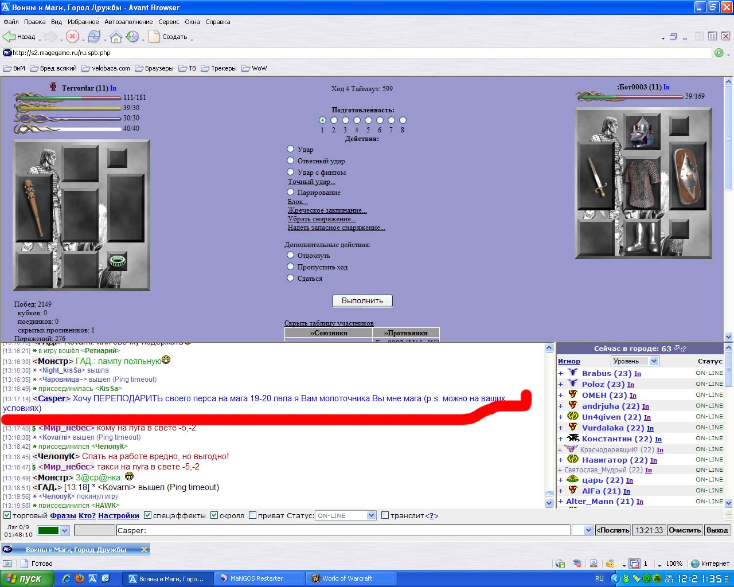This screenshot has width=734, height=587.
Task: Open the Справка menu
Action: click(217, 22)
